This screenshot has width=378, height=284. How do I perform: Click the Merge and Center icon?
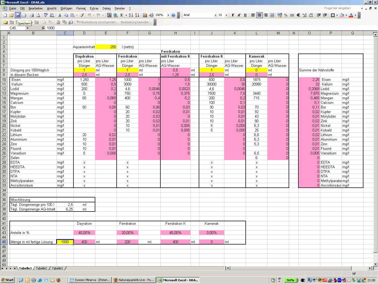pyautogui.click(x=272, y=15)
